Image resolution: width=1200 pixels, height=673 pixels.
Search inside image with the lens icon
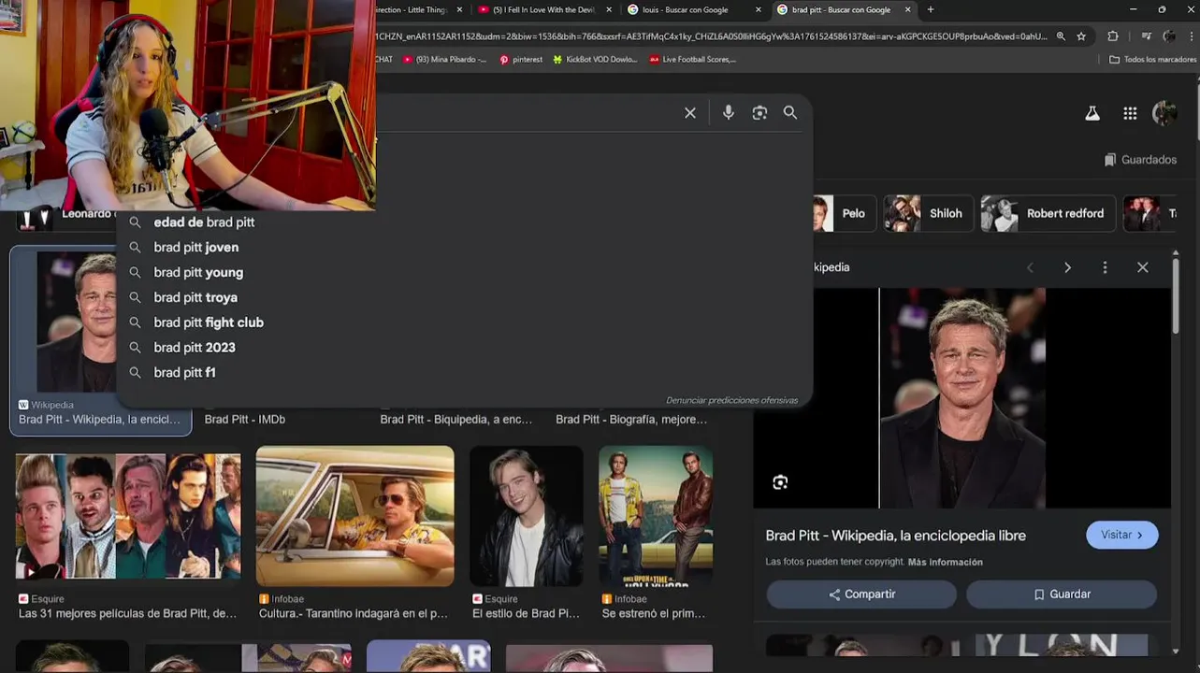click(x=780, y=482)
